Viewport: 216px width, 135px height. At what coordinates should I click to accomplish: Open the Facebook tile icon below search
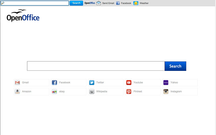(54, 82)
